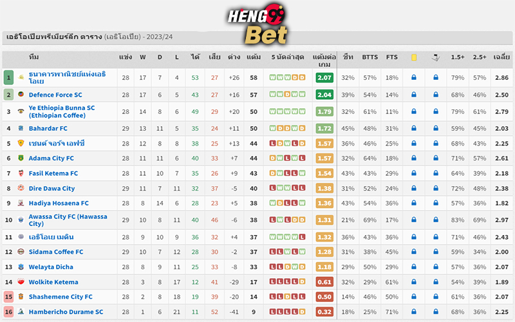The height and width of the screenshot is (322, 515).
Task: Click red 0.32 points-per-game badge
Action: (x=324, y=312)
